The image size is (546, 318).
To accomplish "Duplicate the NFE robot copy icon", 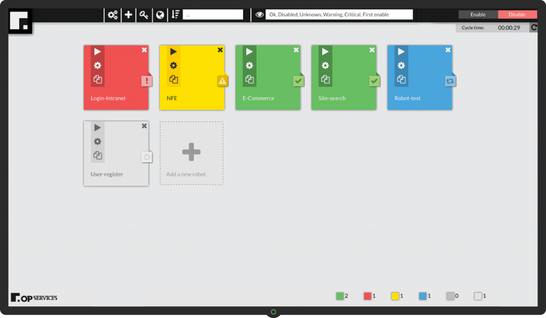I will [x=173, y=79].
